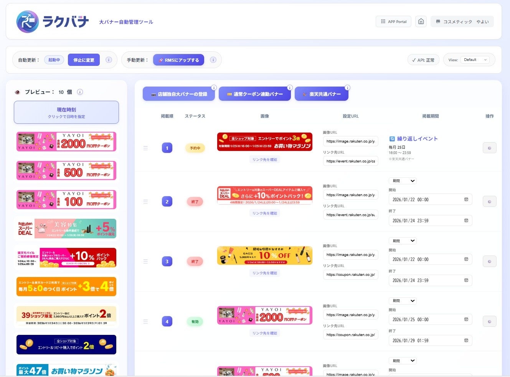Image resolution: width=510 pixels, height=377 pixels.
Task: Click リンク先を確認 under お買い物マラソン banner
Action: (x=265, y=159)
